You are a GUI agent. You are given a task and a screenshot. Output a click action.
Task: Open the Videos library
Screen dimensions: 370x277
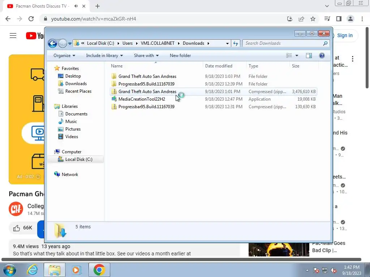click(72, 136)
